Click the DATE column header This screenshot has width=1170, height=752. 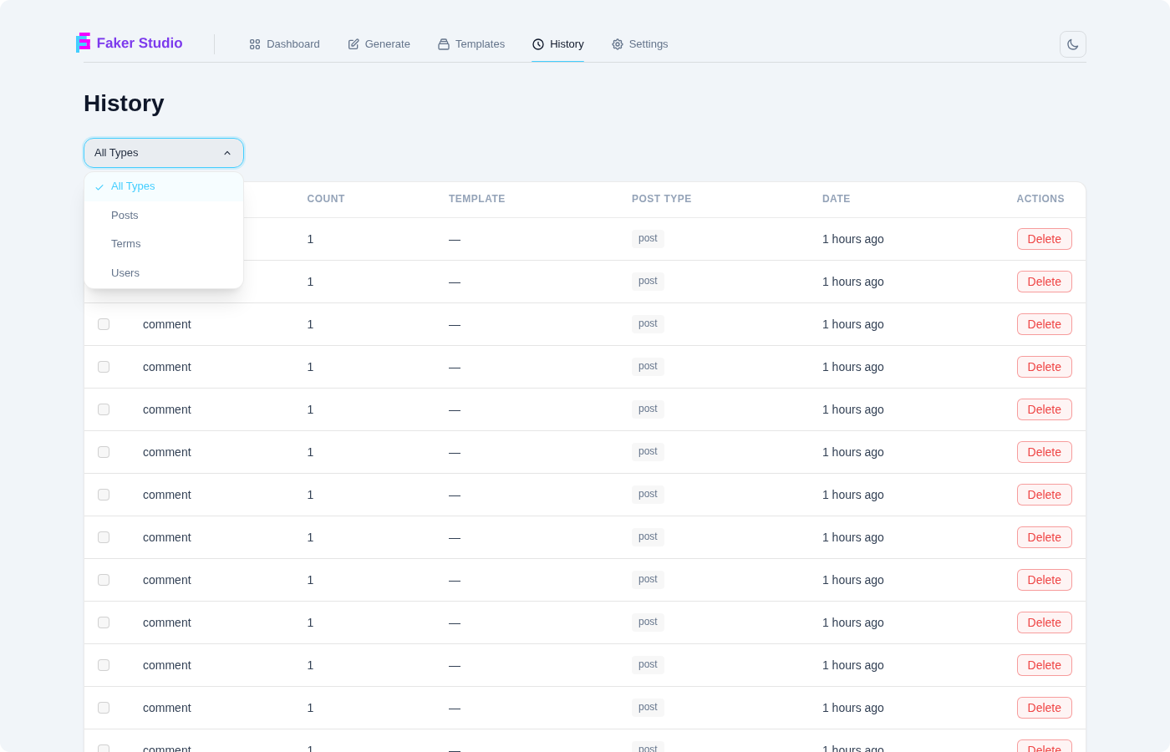tap(836, 199)
